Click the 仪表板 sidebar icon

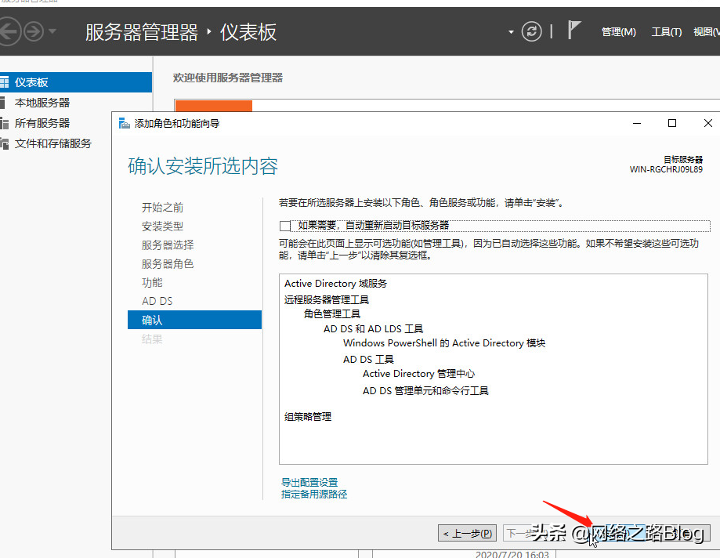[4, 82]
